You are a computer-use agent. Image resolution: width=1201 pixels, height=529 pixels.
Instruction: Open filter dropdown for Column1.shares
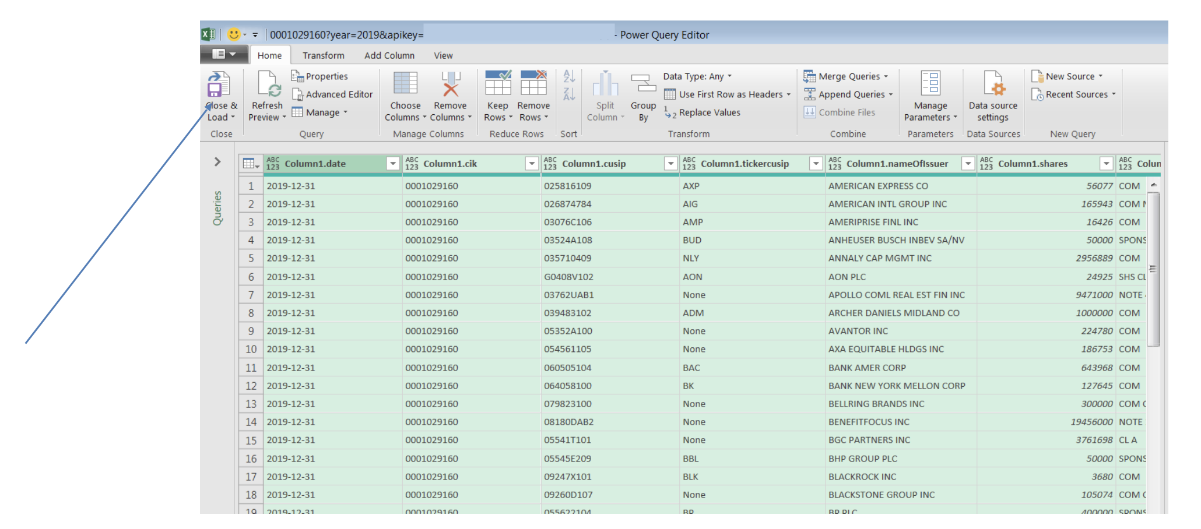pos(1106,164)
